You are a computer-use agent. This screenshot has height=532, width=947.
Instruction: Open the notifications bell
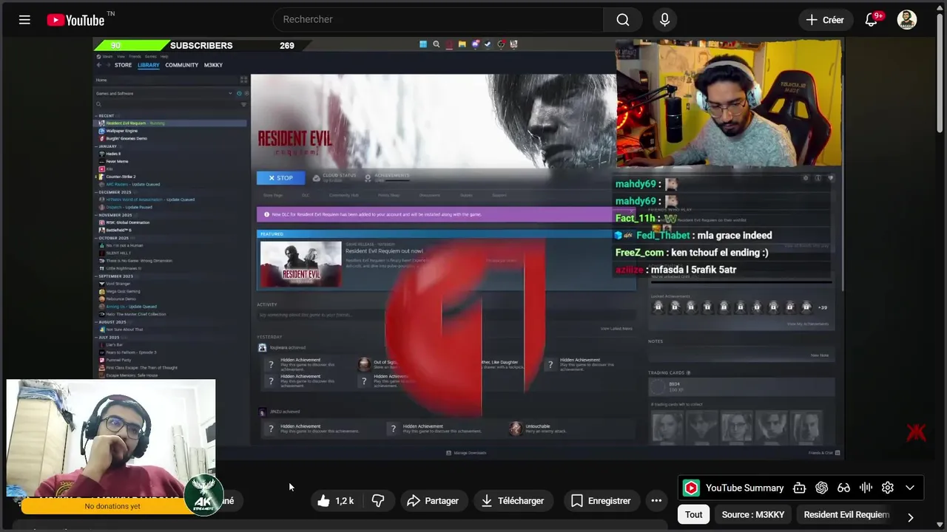point(872,20)
